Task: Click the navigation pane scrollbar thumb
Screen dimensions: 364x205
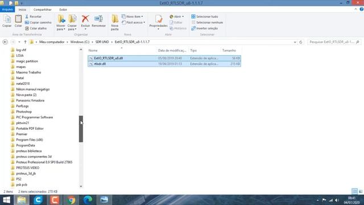Action: [81, 129]
